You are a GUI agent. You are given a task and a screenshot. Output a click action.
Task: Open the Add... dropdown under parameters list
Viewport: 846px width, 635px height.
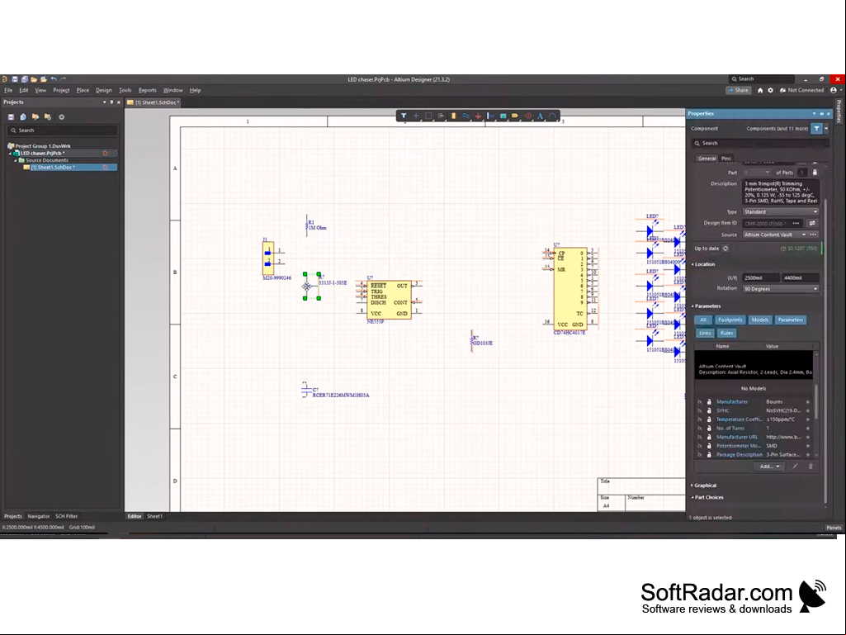coord(769,466)
